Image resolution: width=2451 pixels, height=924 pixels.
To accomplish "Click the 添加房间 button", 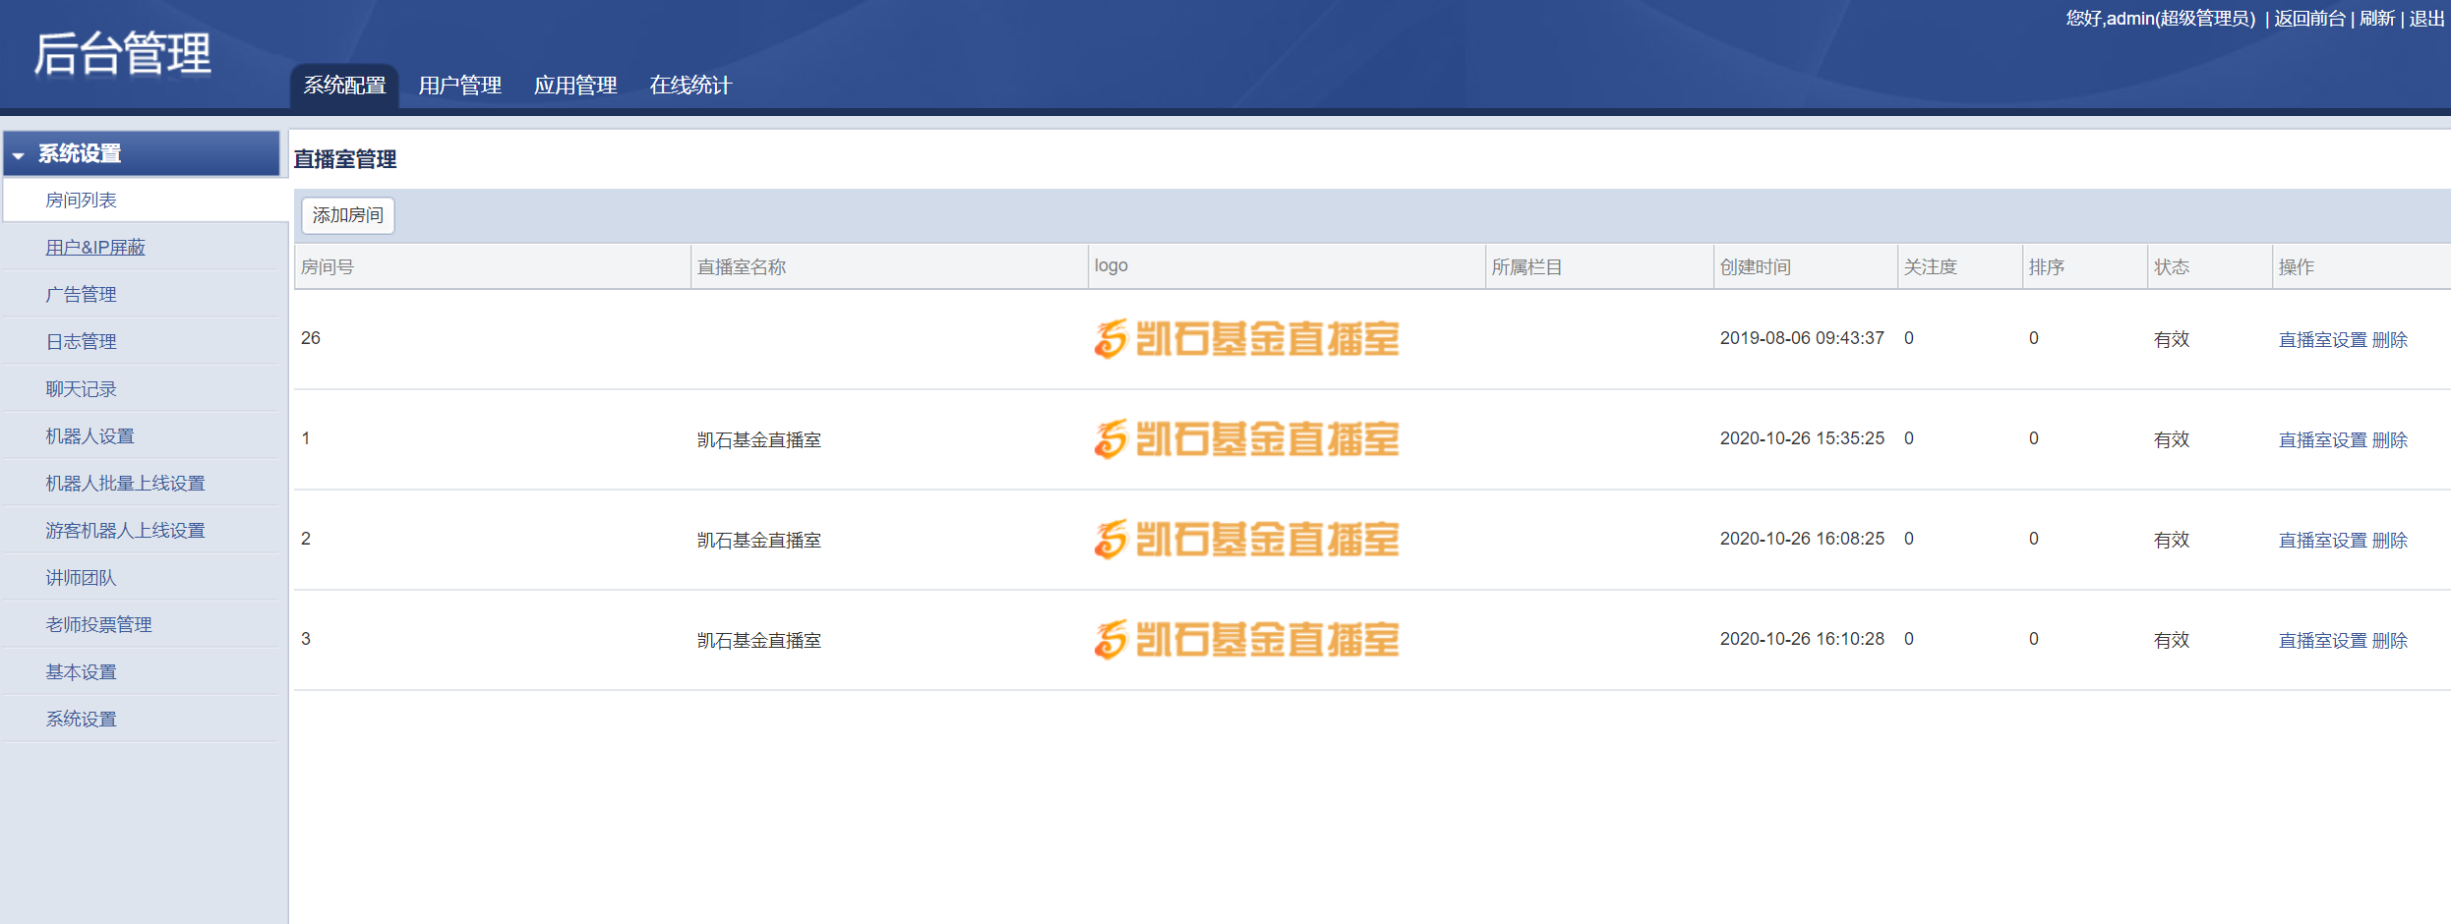I will click(x=348, y=215).
